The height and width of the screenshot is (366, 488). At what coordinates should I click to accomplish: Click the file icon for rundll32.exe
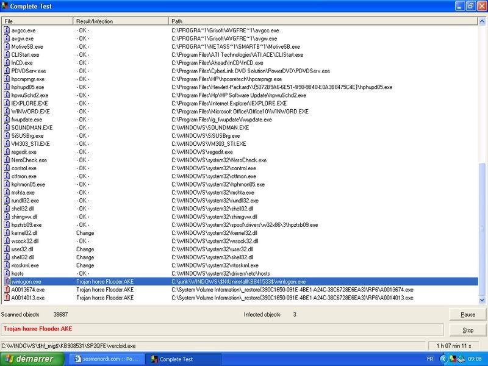point(7,201)
